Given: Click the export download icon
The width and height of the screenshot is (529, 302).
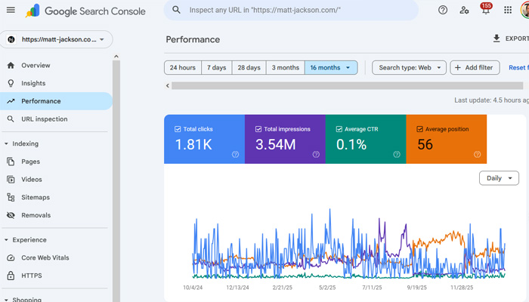Looking at the screenshot, I should (x=497, y=39).
